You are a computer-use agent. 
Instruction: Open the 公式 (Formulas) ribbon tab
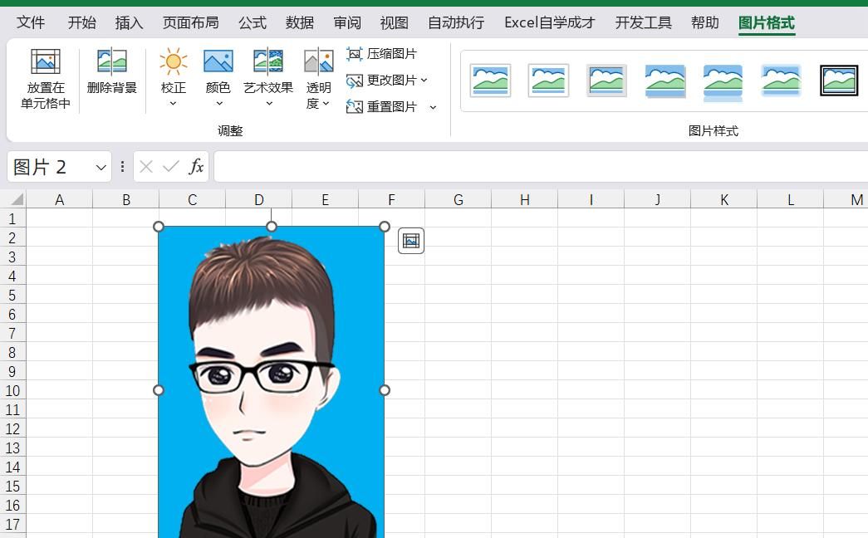[x=252, y=22]
